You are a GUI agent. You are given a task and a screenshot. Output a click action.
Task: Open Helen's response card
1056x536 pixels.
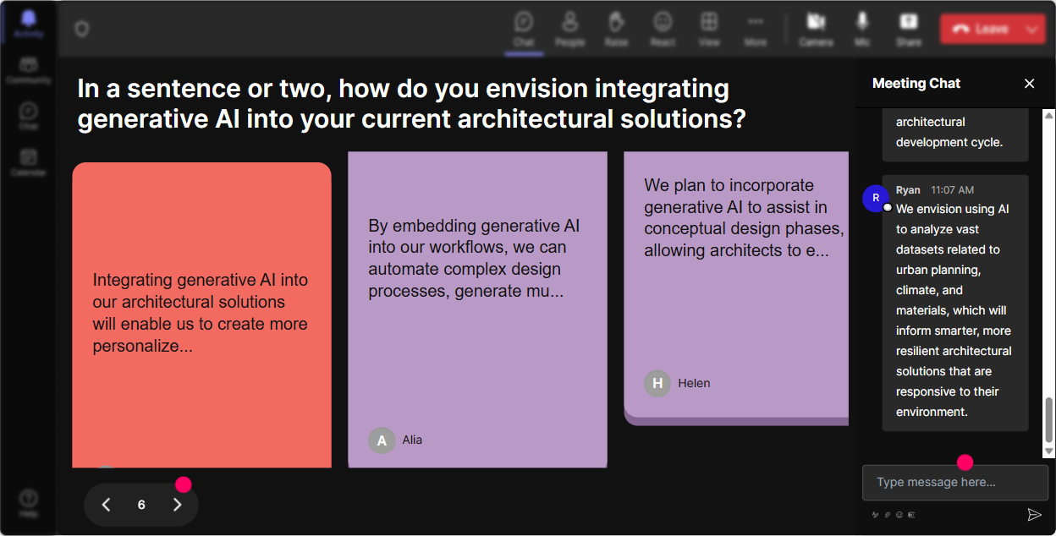pyautogui.click(x=736, y=287)
